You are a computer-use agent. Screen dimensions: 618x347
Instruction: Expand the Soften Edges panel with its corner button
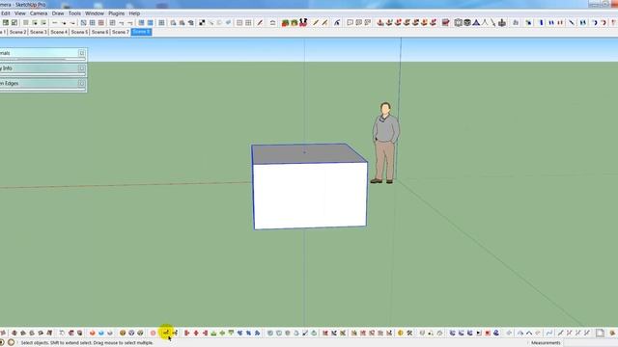81,84
